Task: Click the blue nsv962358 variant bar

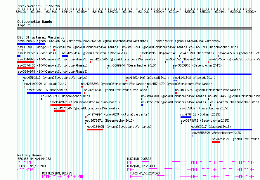Action: [x=54, y=93]
